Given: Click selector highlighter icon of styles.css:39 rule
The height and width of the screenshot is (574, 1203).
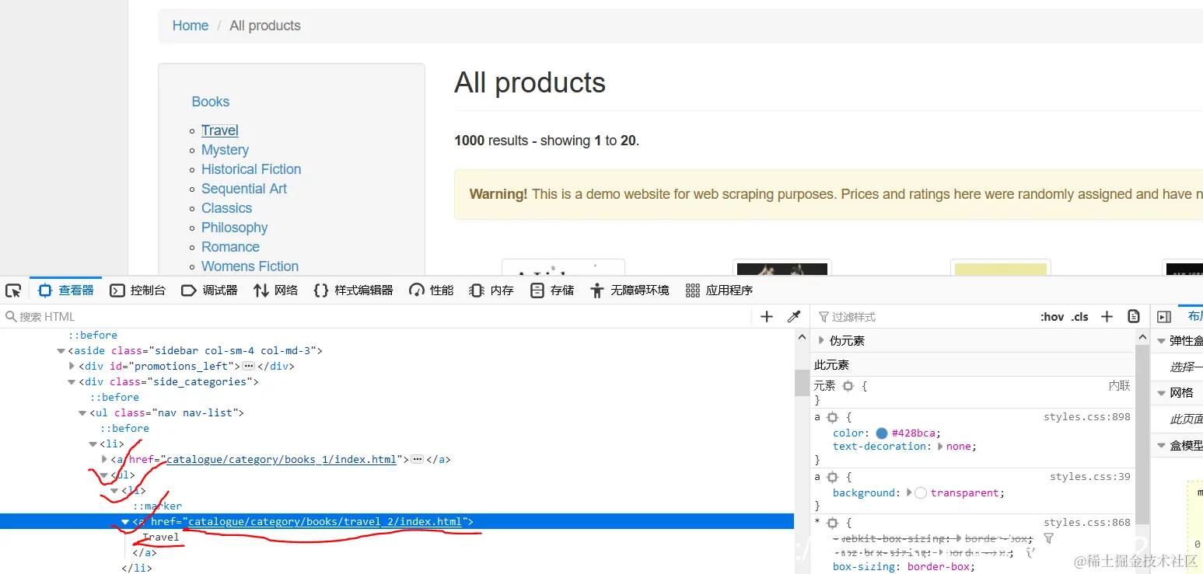Looking at the screenshot, I should point(832,477).
